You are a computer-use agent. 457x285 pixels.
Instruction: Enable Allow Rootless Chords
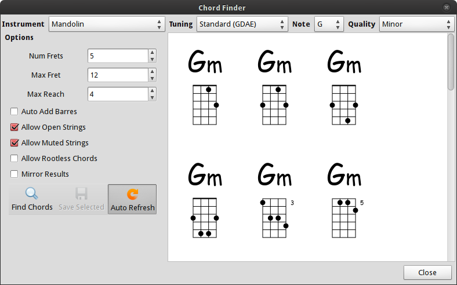click(14, 158)
